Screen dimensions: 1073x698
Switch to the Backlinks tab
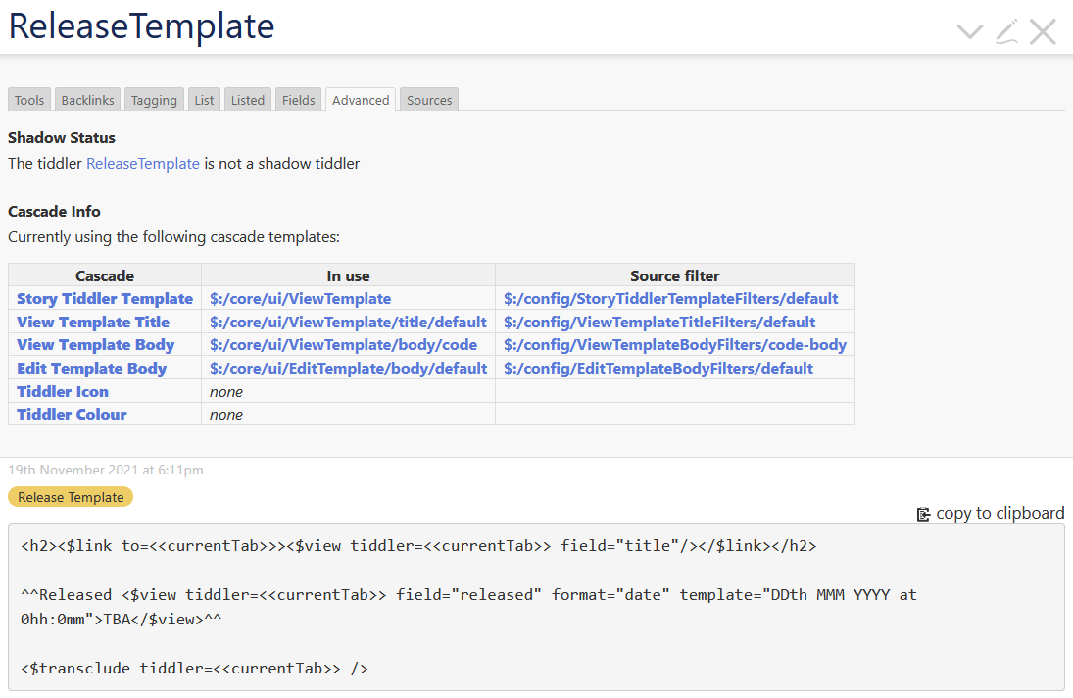pos(88,100)
